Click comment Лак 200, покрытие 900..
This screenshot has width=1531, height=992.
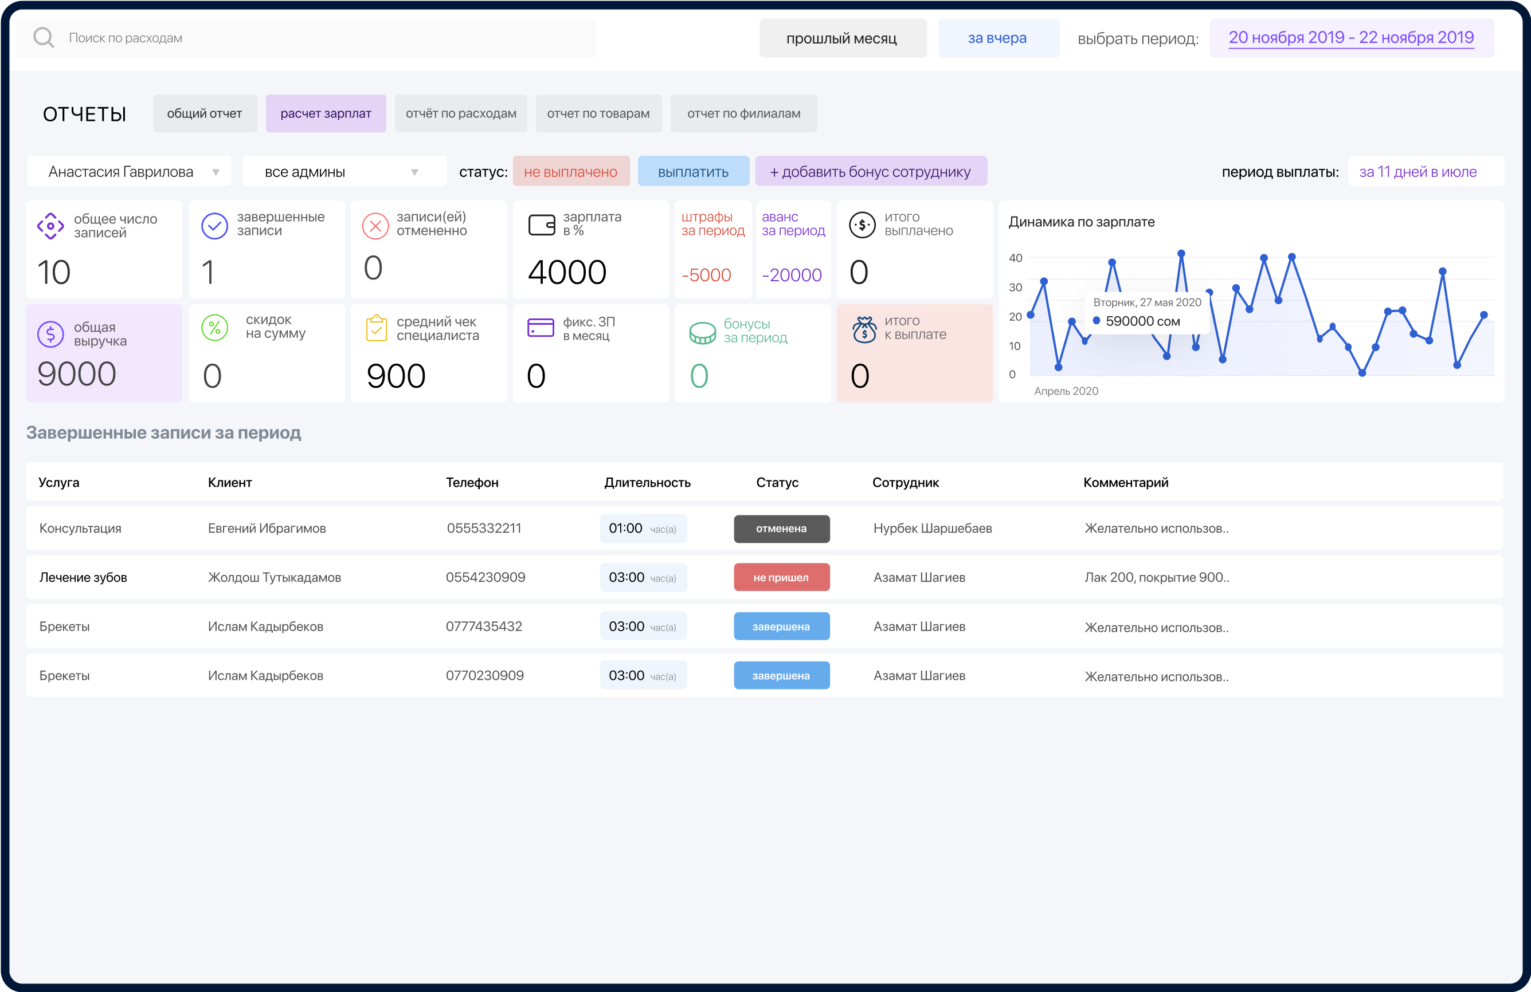click(x=1157, y=577)
